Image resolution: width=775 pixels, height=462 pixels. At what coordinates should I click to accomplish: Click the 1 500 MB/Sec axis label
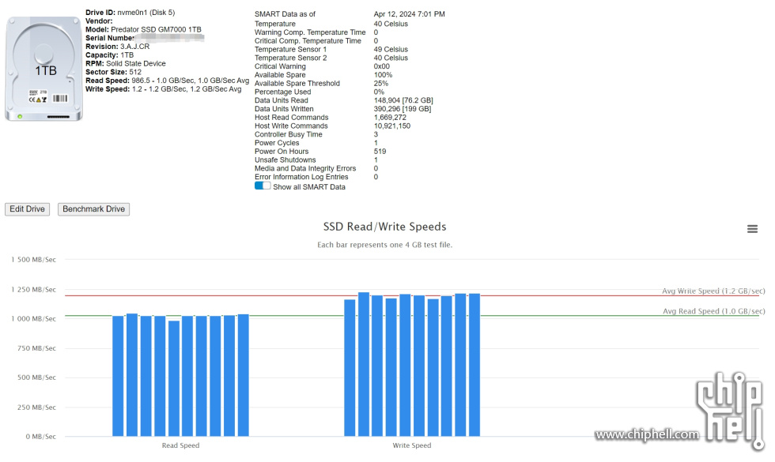point(33,260)
